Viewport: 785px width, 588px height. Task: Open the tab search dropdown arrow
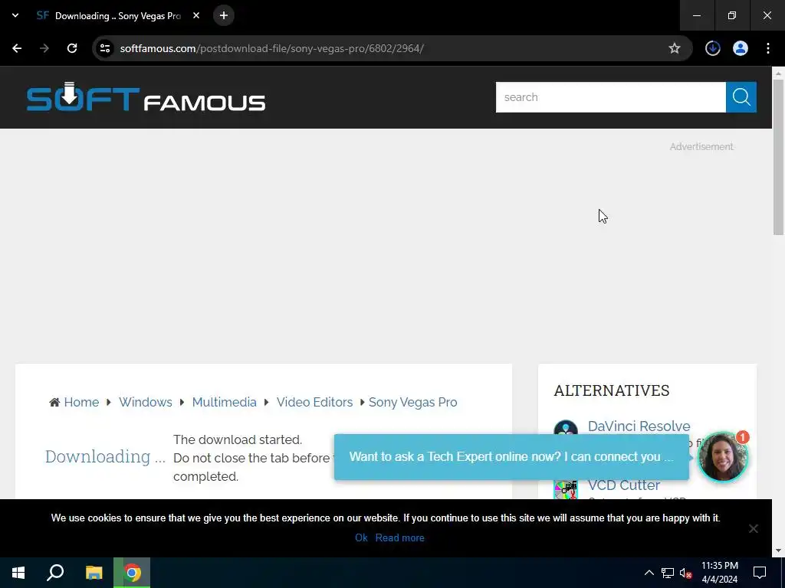point(15,15)
